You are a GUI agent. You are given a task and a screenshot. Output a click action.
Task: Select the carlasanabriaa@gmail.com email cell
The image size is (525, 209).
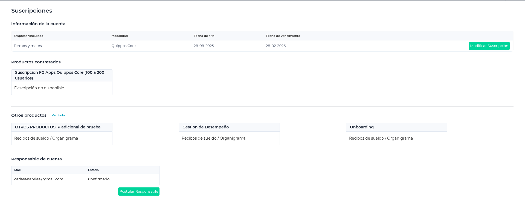pos(39,179)
